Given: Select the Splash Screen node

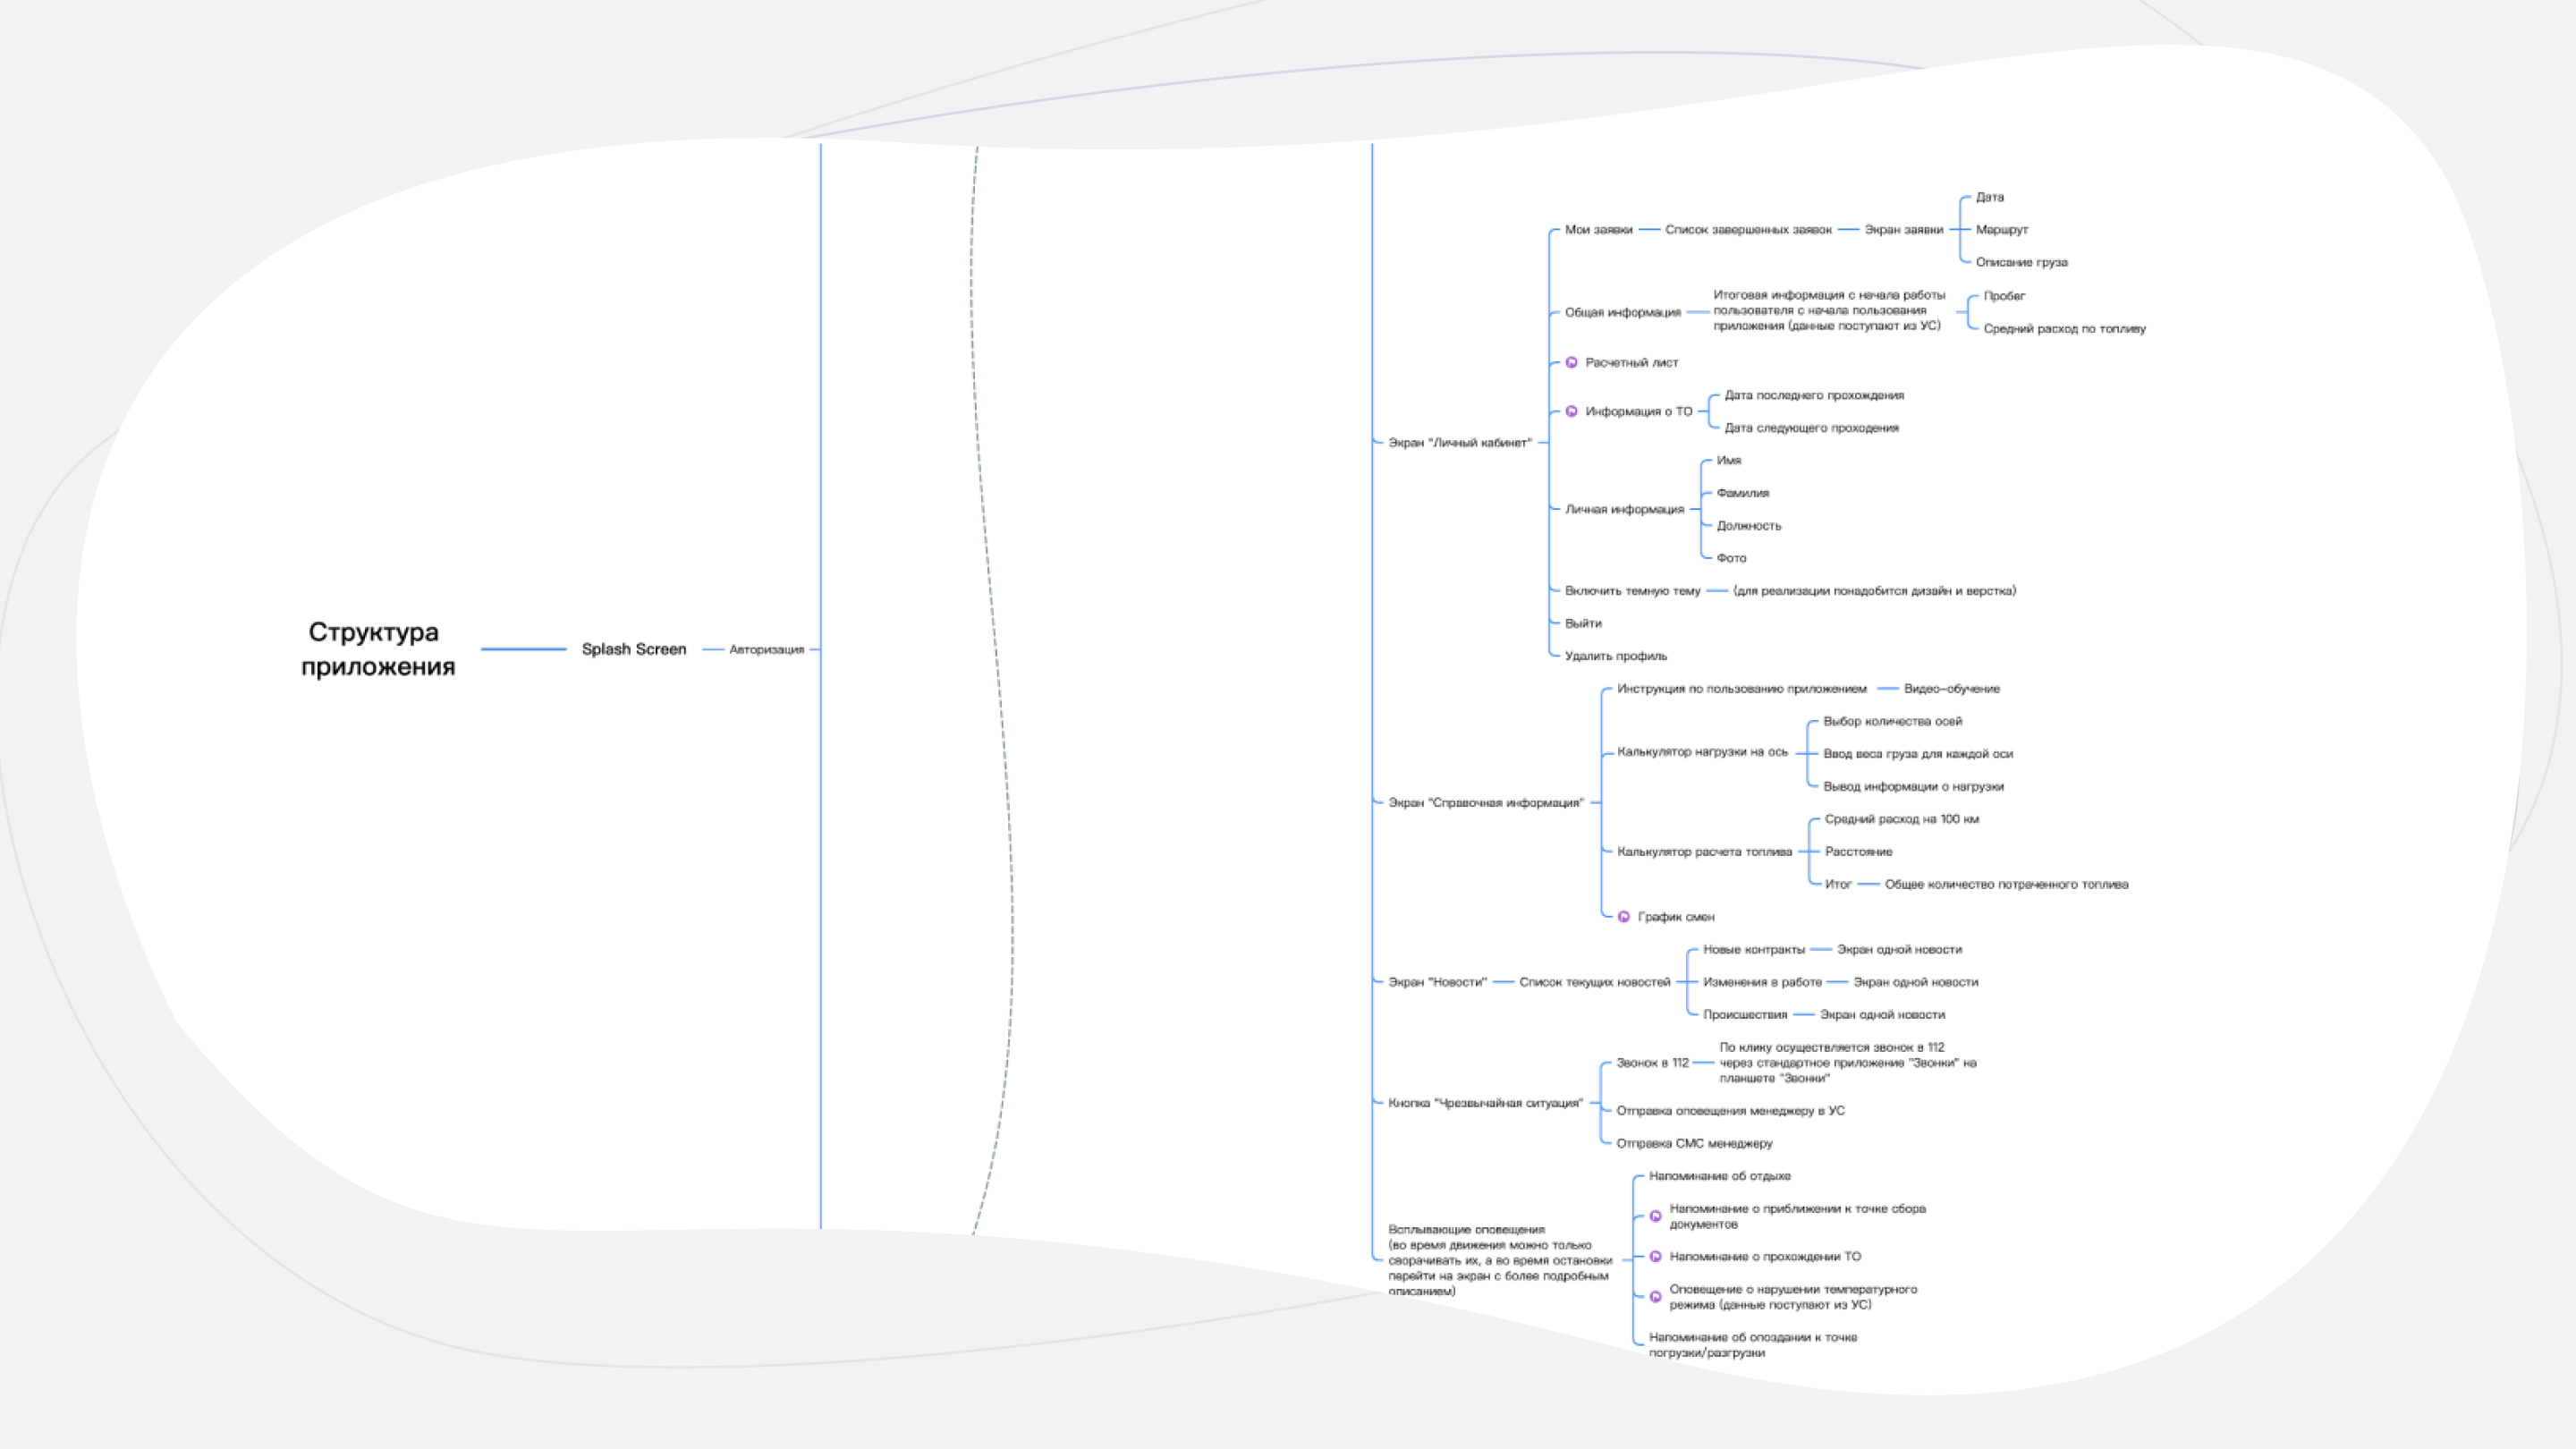Looking at the screenshot, I should tap(634, 649).
